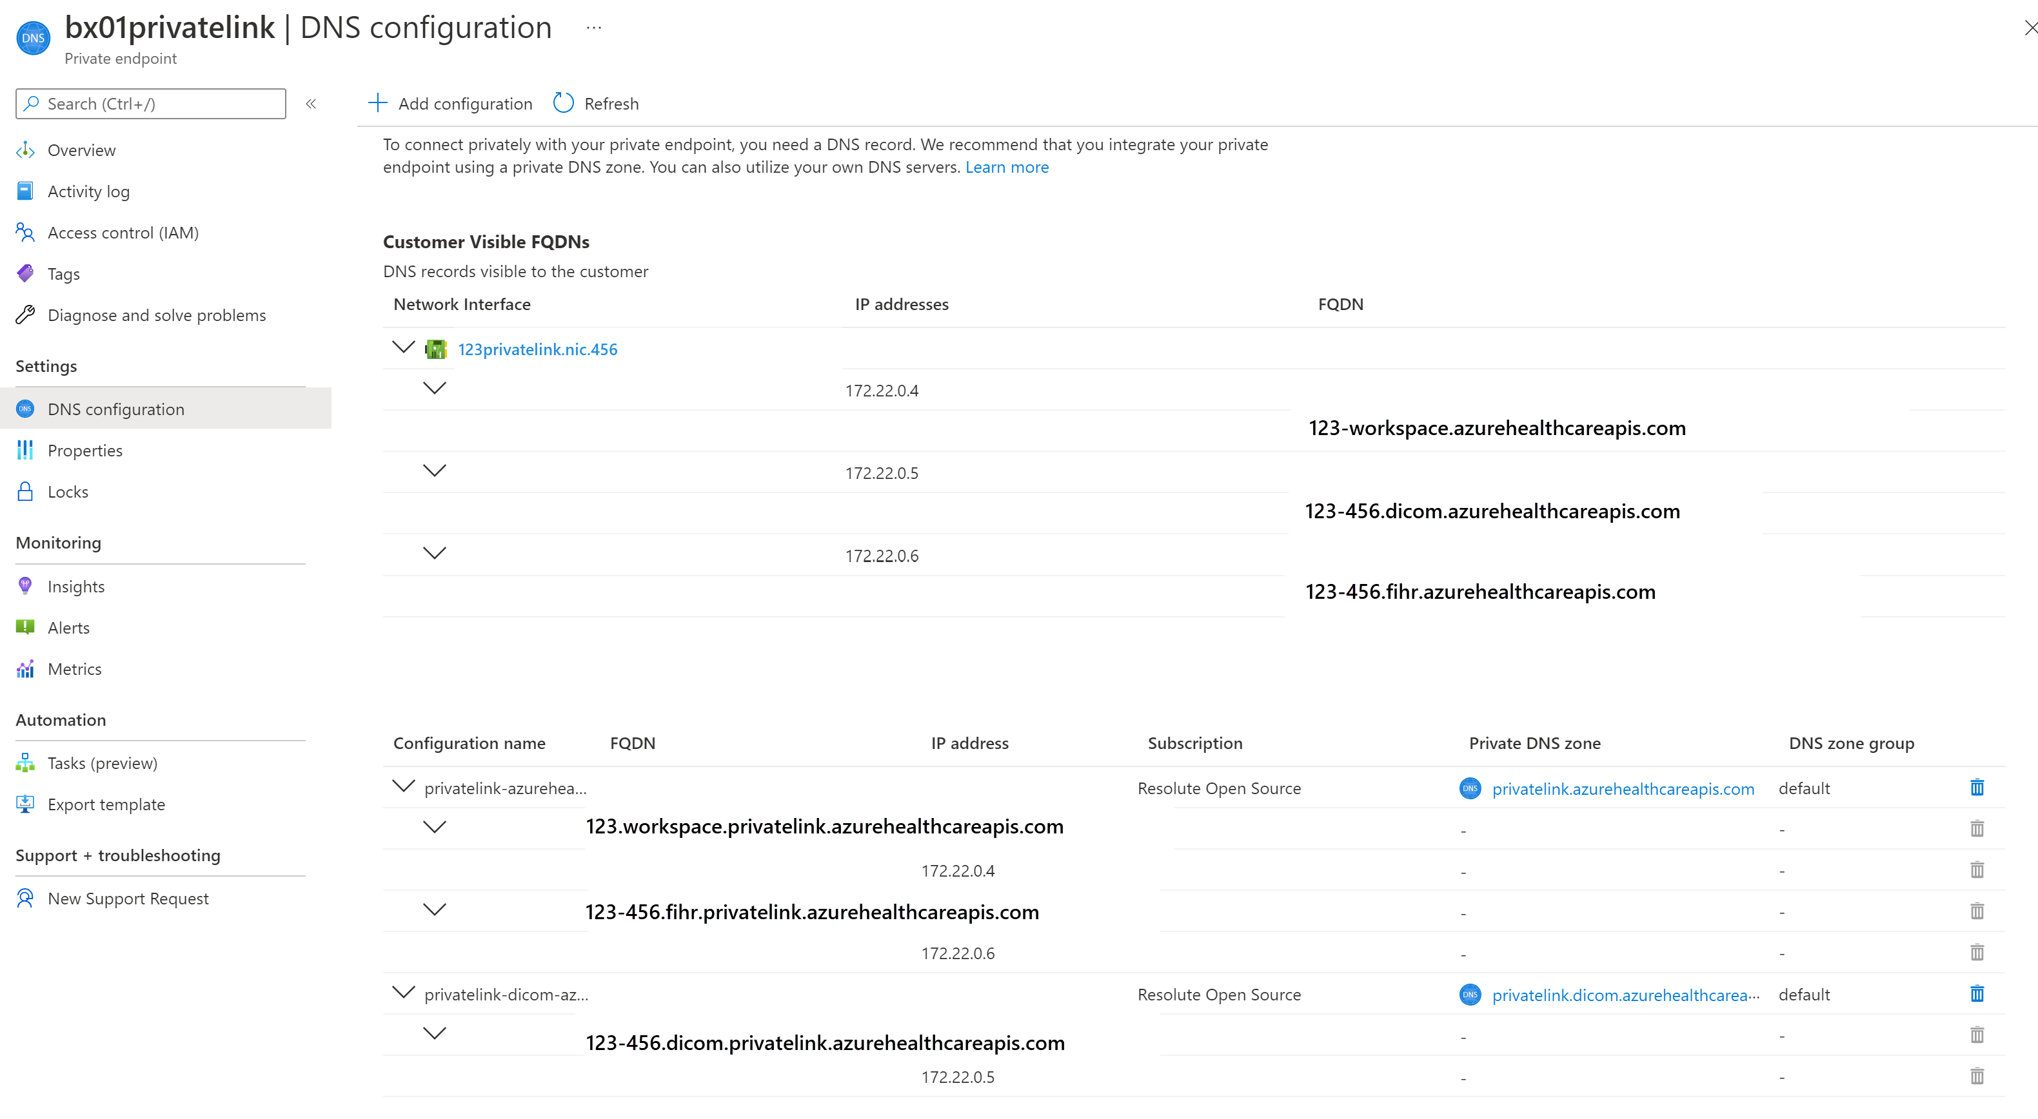Toggle the IP address row for 172.22.0.4
The height and width of the screenshot is (1119, 2038).
tap(437, 390)
